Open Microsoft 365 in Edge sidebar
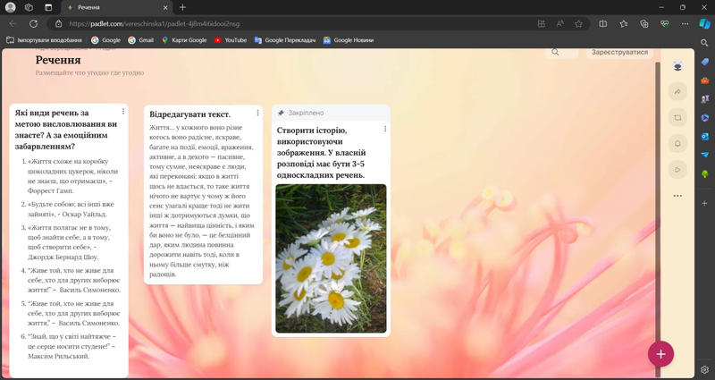This screenshot has height=380, width=715. tap(704, 118)
